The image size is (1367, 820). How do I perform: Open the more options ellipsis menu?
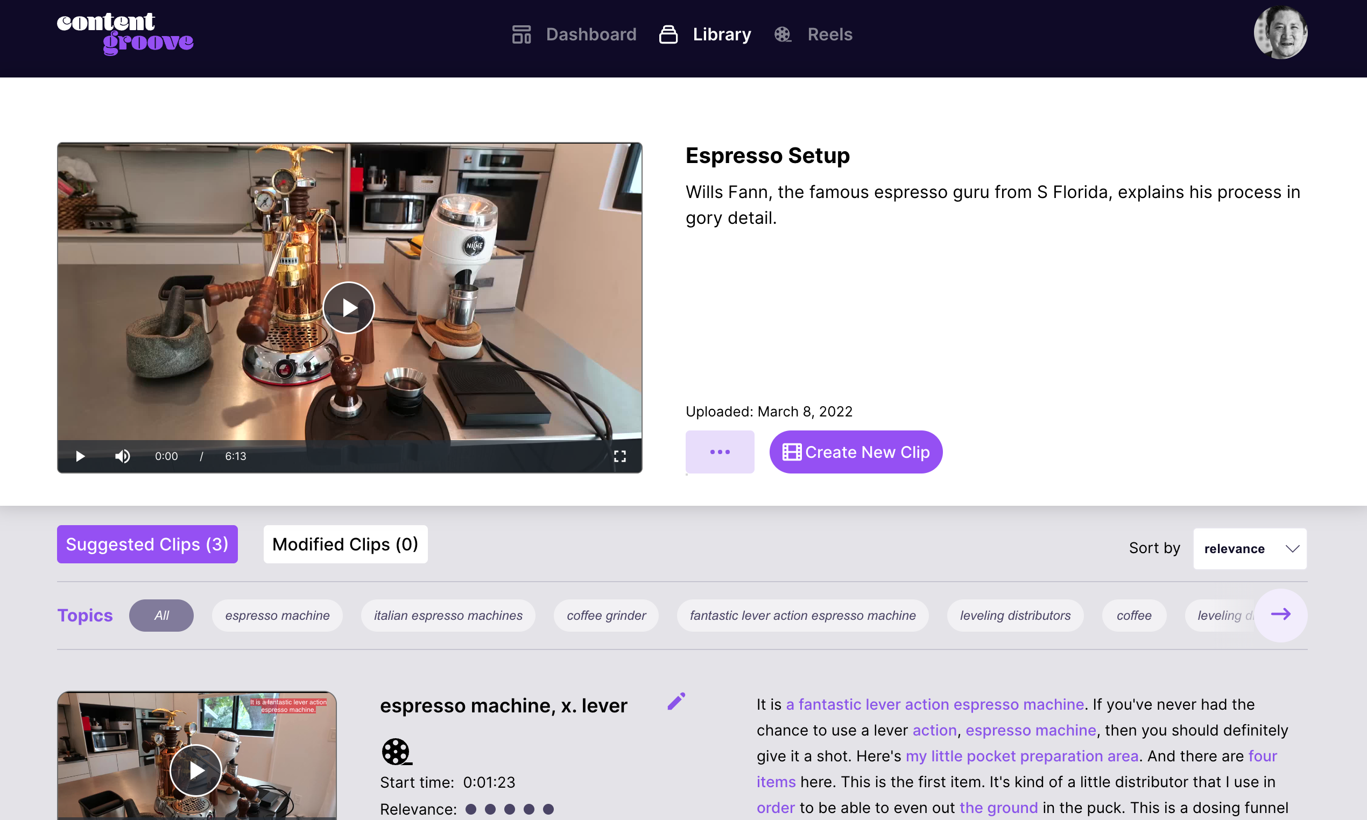(x=720, y=452)
